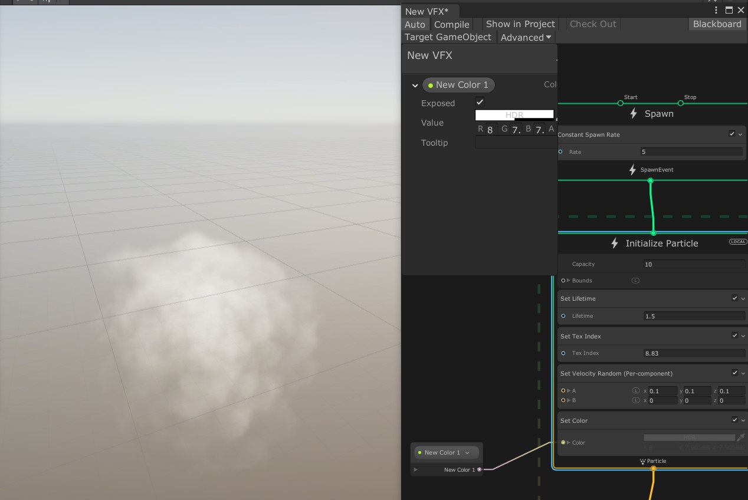Expand the A vector property triangle
This screenshot has width=748, height=500.
[569, 391]
